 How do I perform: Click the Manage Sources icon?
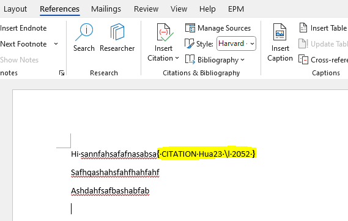(190, 28)
